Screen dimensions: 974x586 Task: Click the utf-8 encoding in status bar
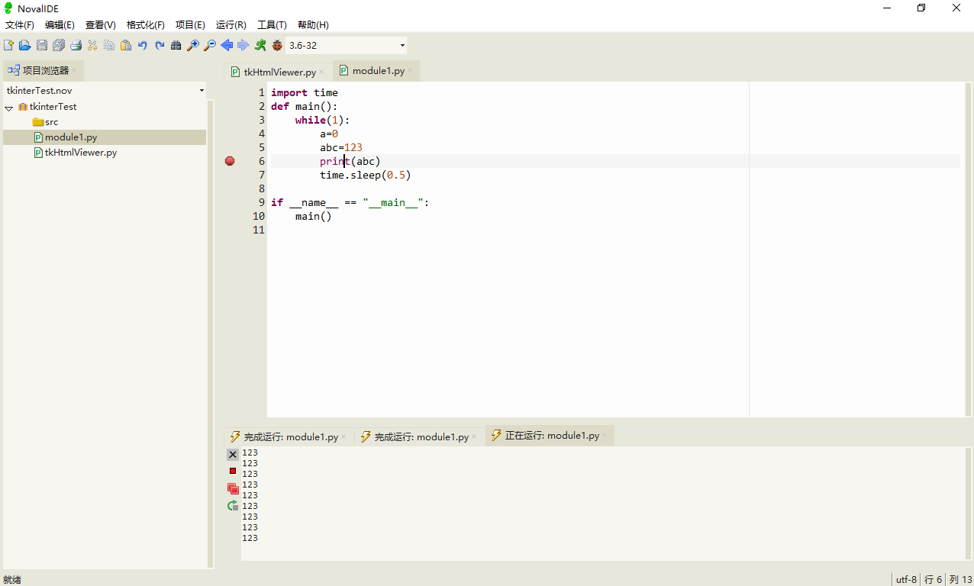(x=906, y=579)
